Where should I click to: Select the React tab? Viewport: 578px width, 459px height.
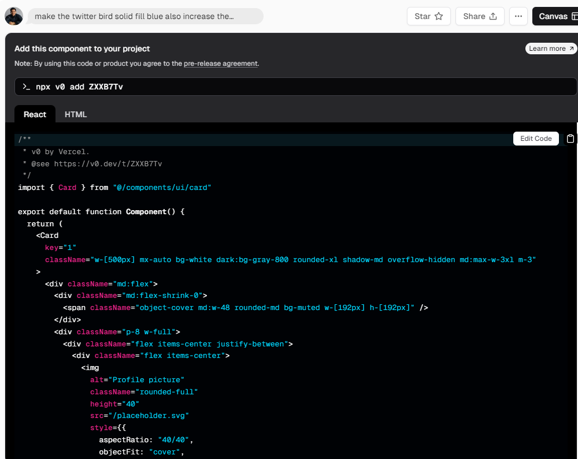tap(35, 114)
